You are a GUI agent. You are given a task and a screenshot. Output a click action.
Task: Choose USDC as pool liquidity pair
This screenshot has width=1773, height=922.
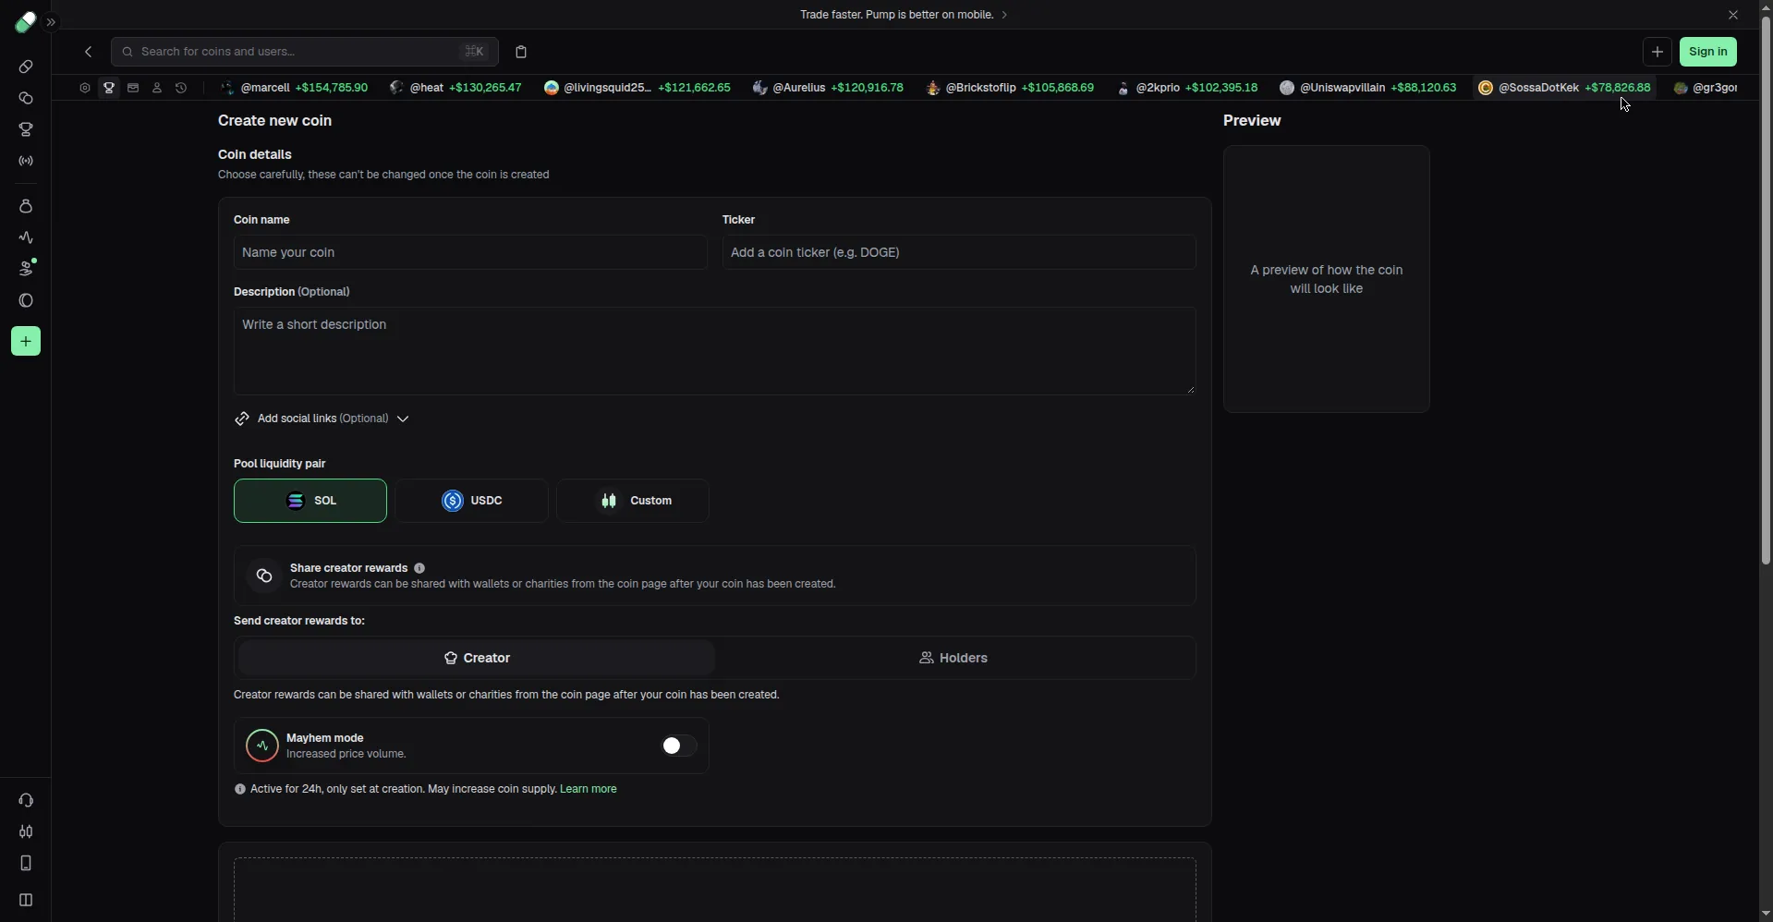472,501
